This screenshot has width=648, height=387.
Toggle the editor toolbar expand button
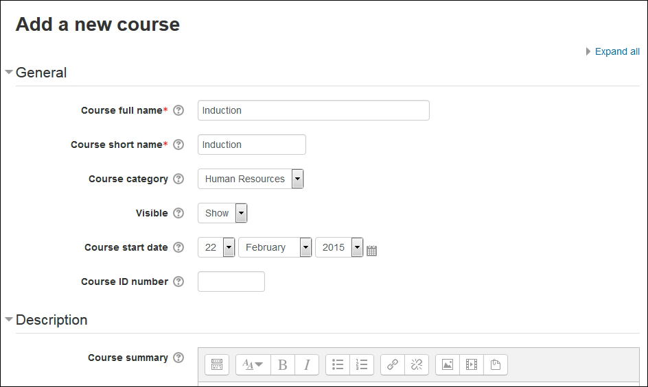tap(217, 364)
